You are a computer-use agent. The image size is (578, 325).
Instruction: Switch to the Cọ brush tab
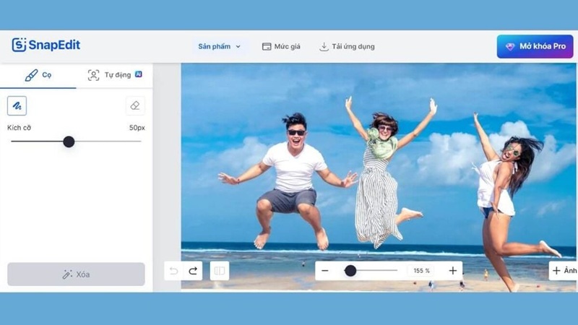(38, 75)
